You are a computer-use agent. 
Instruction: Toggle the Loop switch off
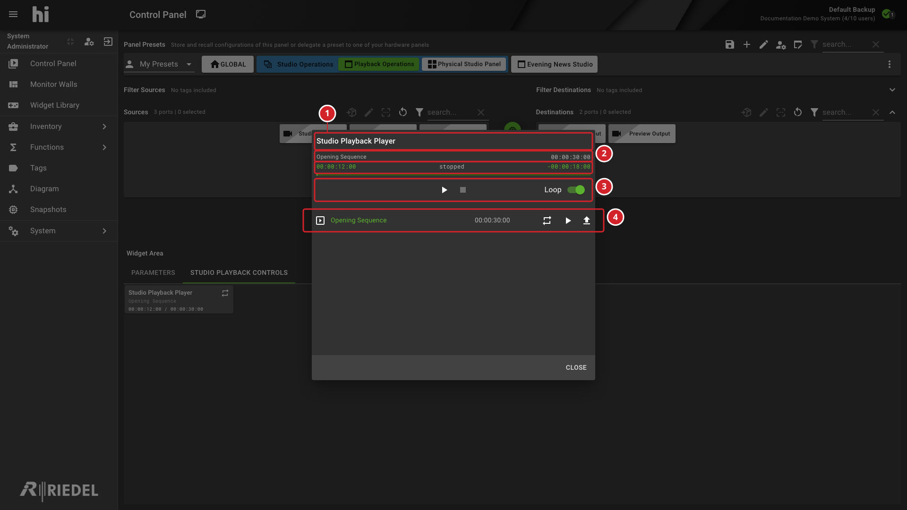[x=576, y=190]
